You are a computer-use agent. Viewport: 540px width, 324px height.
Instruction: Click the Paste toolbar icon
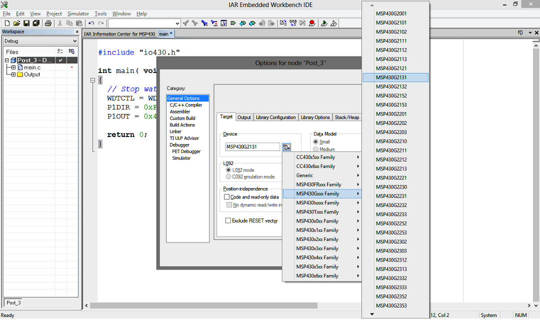click(x=79, y=23)
